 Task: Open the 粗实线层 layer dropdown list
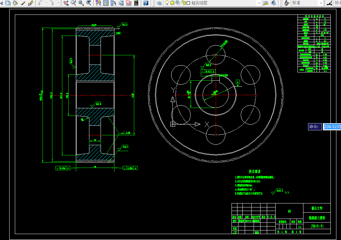coord(259,3)
